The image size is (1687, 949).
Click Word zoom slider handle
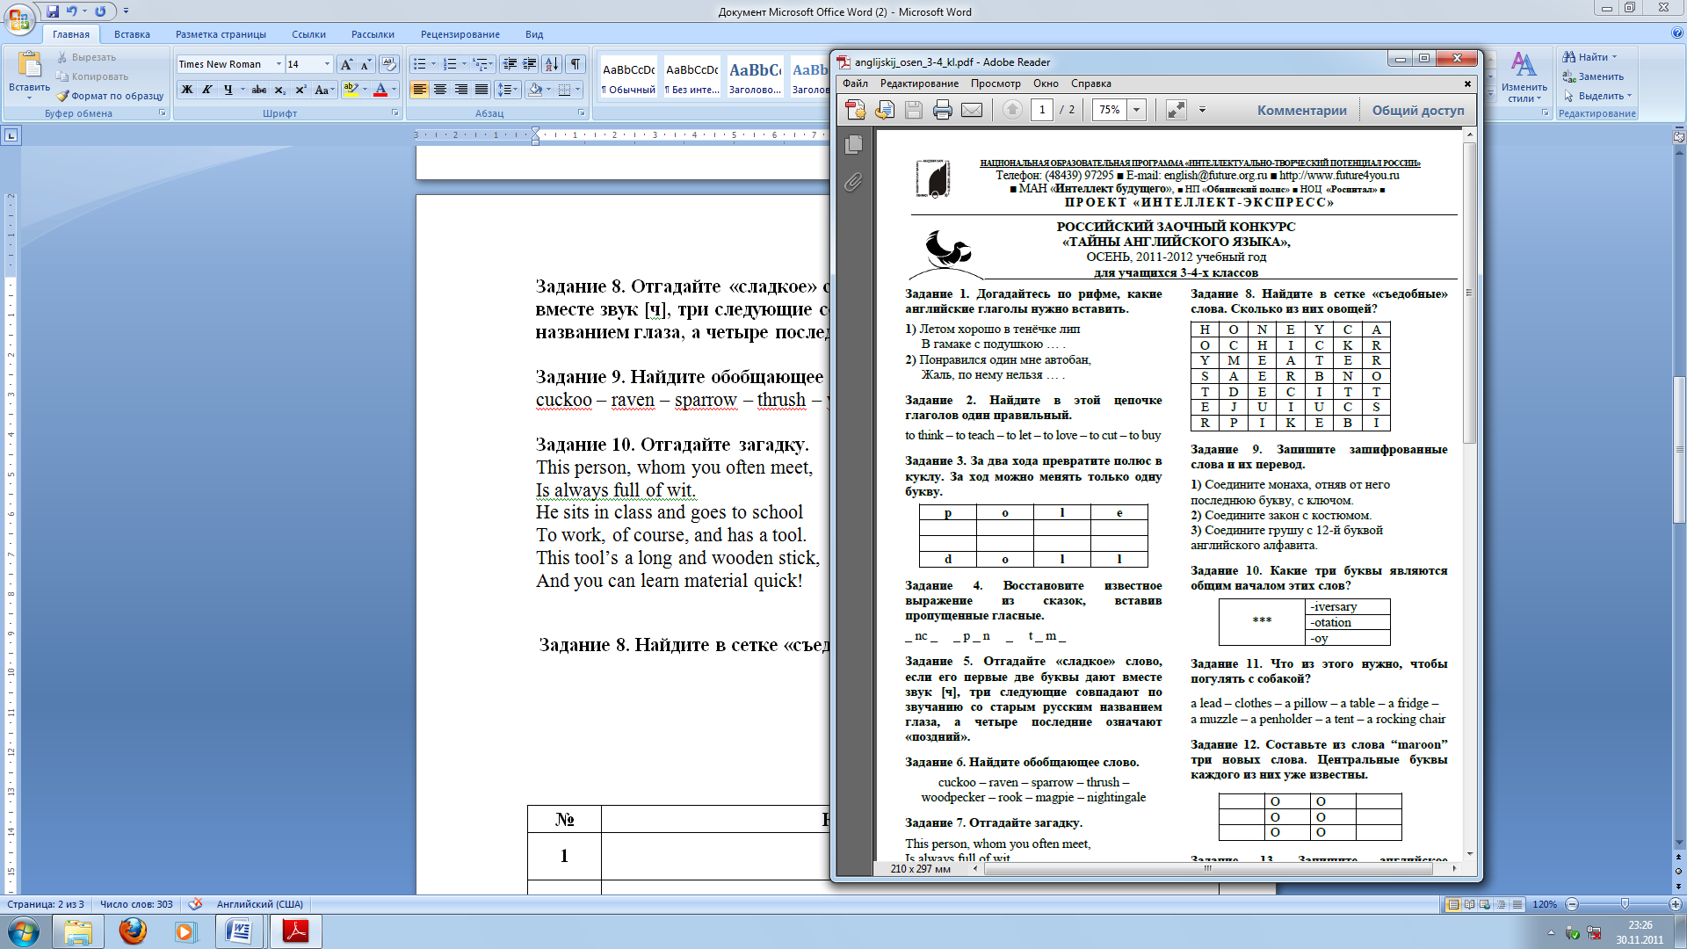coord(1624,904)
